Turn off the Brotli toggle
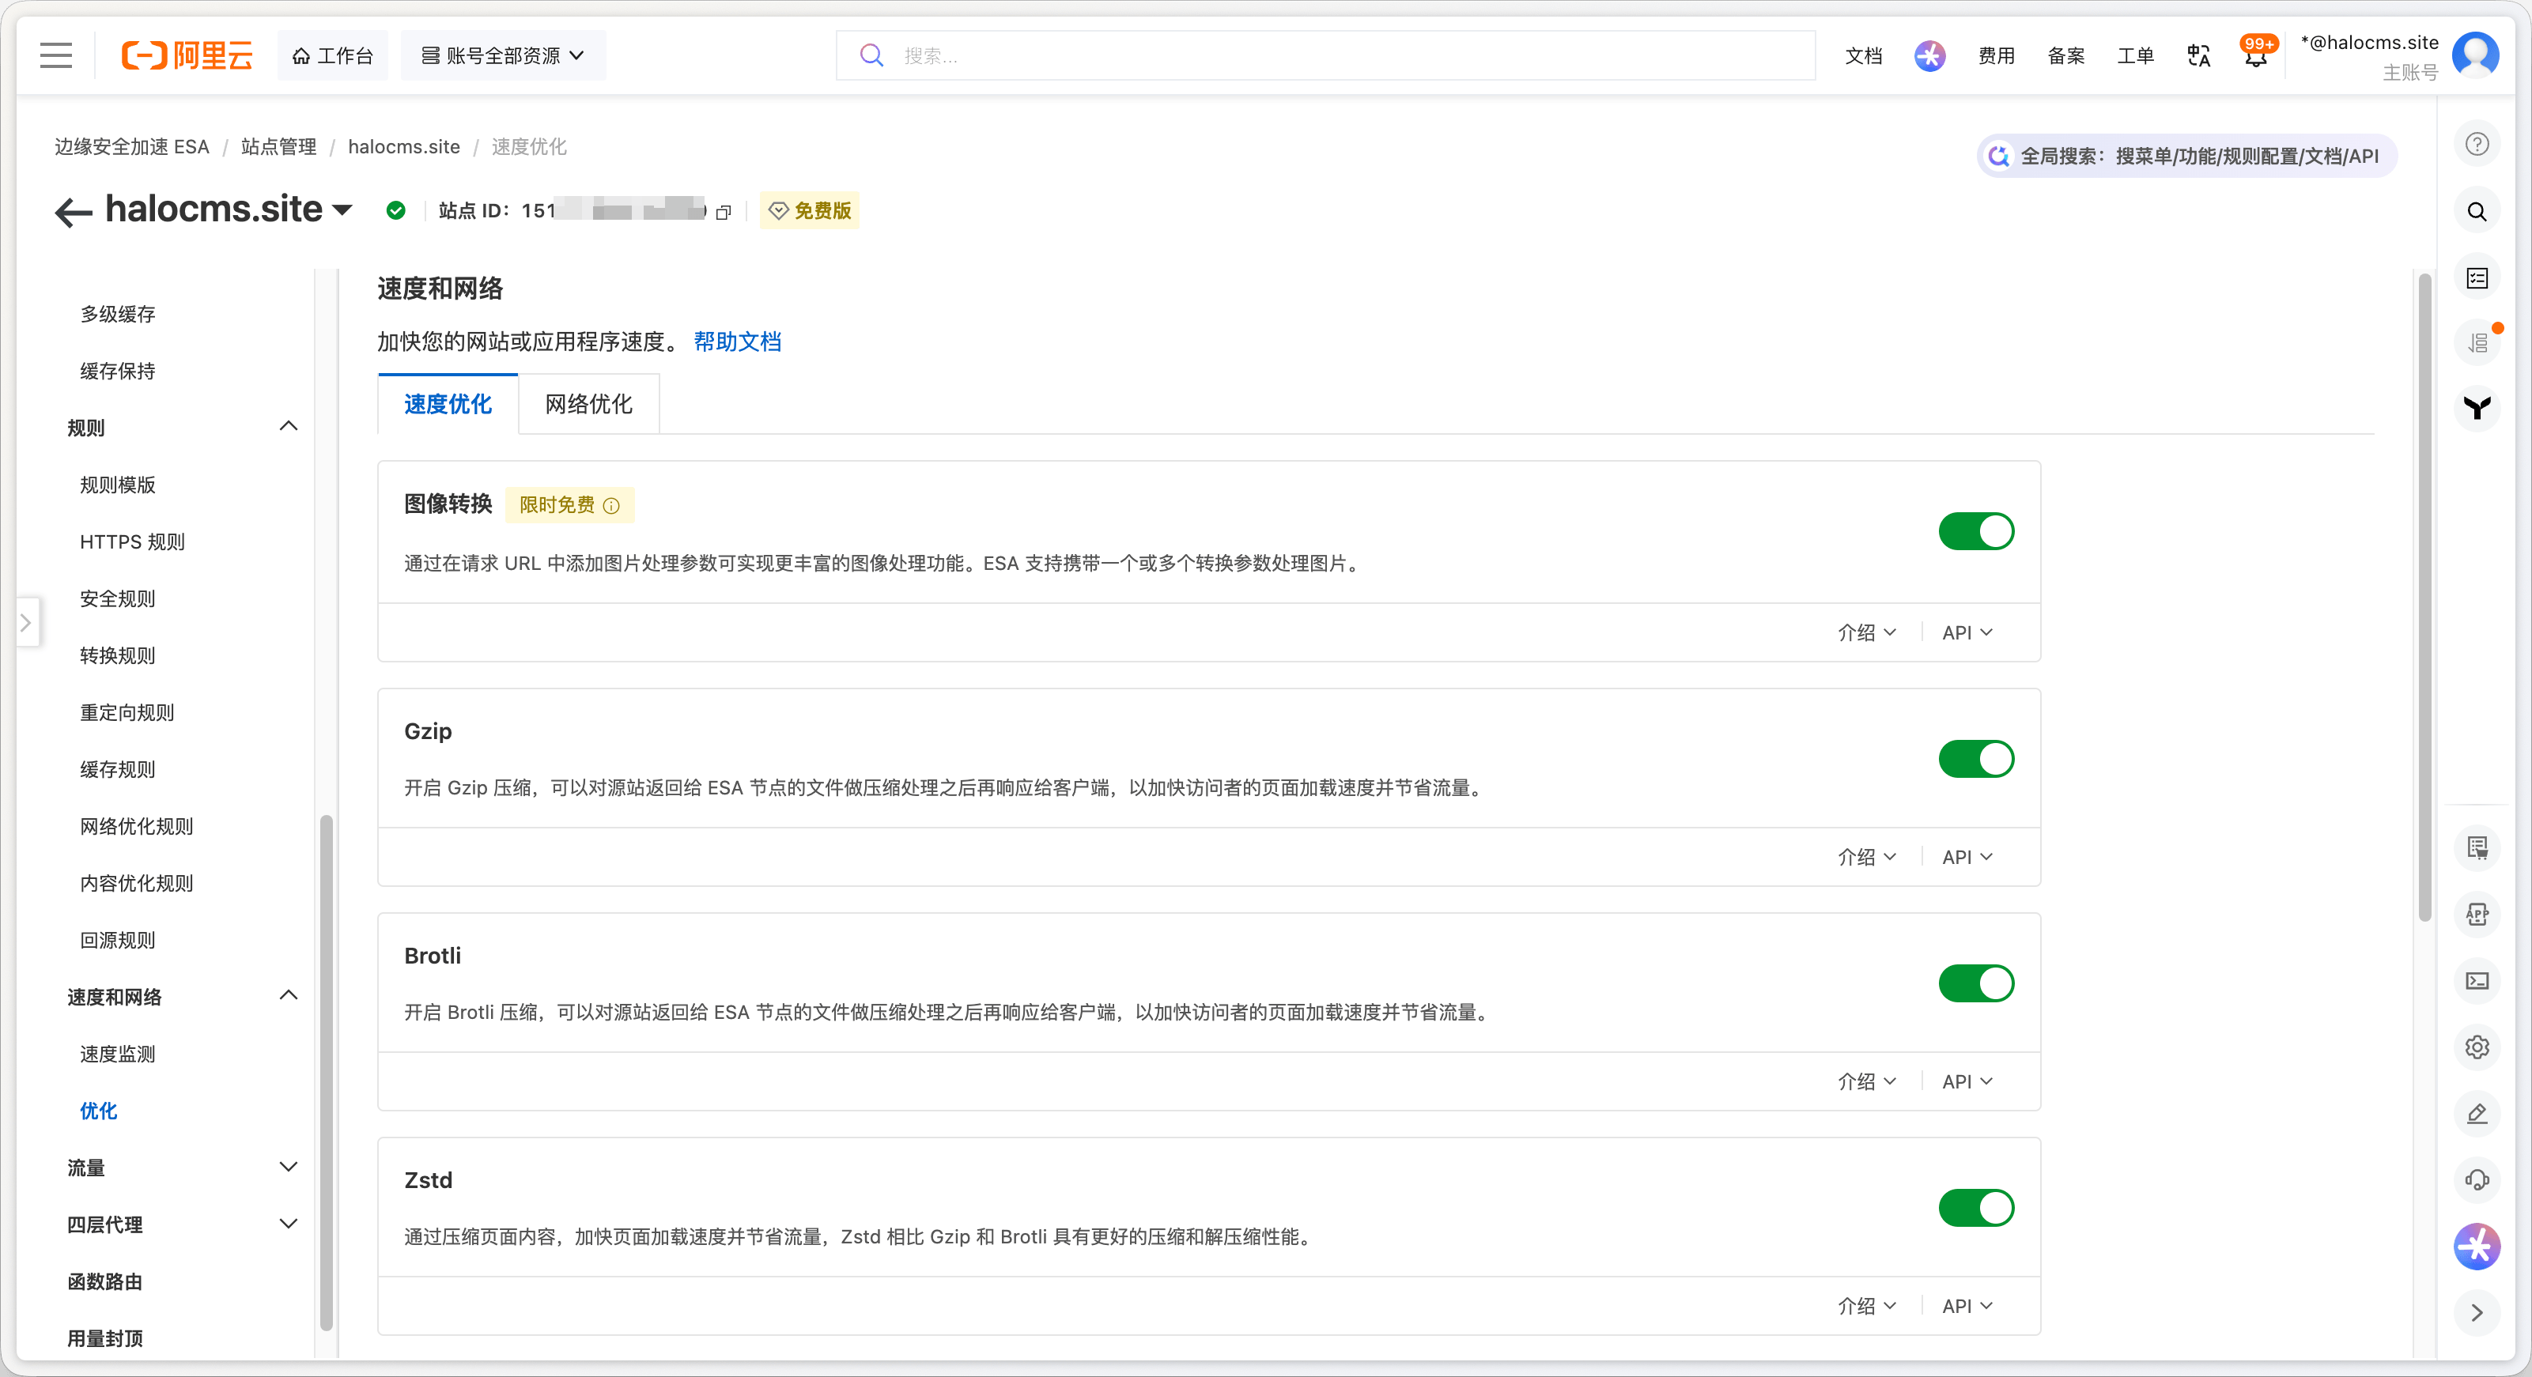The width and height of the screenshot is (2532, 1377). (1975, 983)
